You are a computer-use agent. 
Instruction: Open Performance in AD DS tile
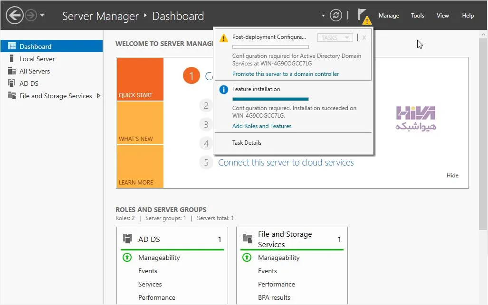coord(156,297)
